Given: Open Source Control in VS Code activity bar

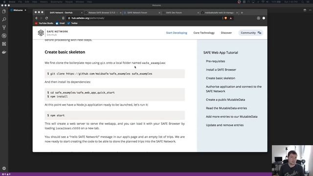Looking at the screenshot, I should pos(4,27).
